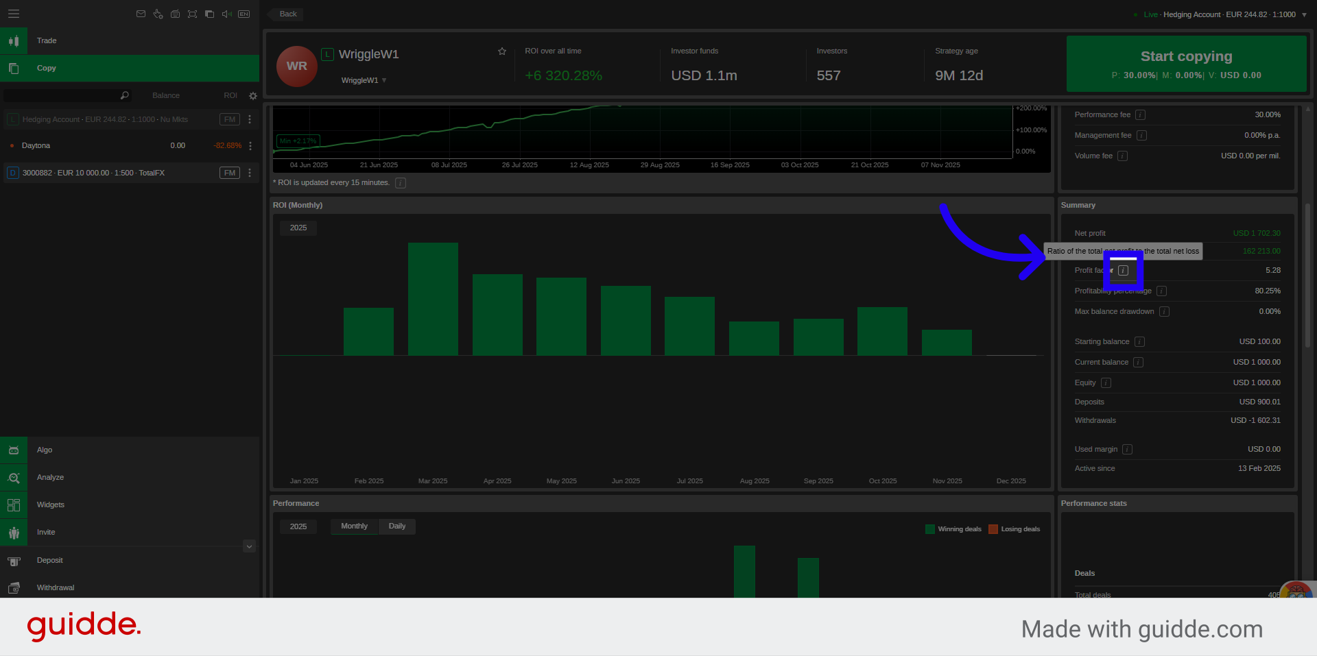Open the mail inbox icon
Viewport: 1317px width, 656px height.
click(141, 14)
